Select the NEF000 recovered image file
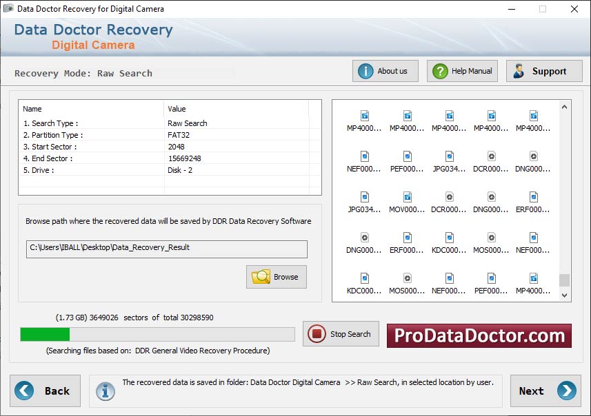 [364, 156]
